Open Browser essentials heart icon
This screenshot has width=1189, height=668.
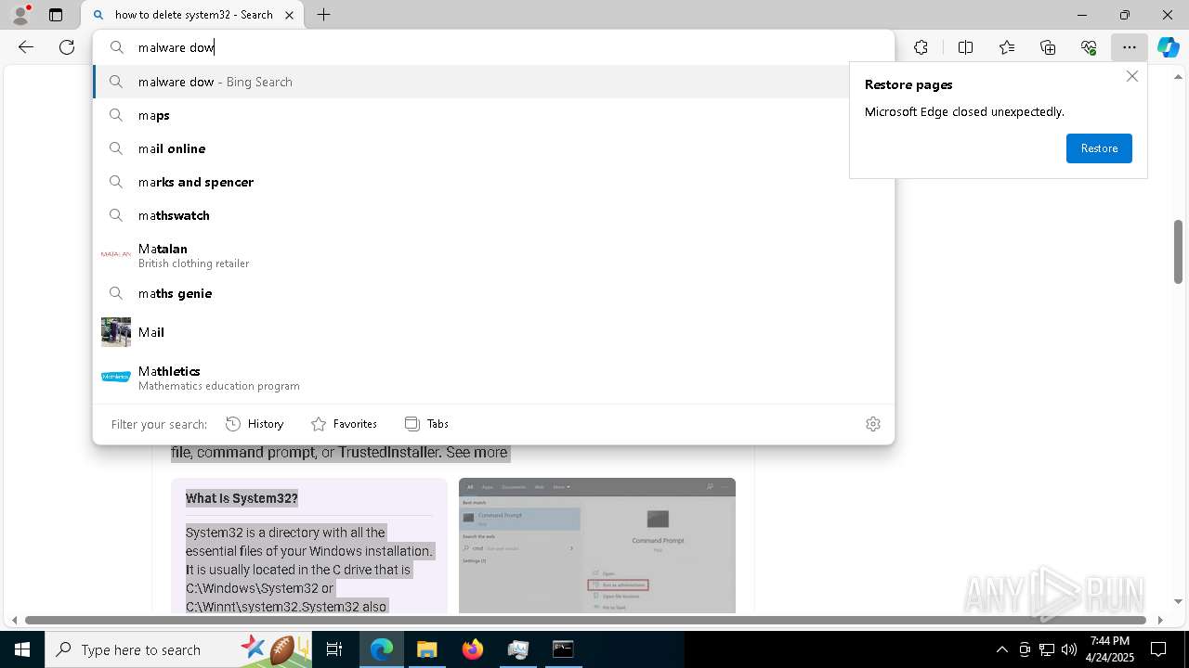(1089, 47)
